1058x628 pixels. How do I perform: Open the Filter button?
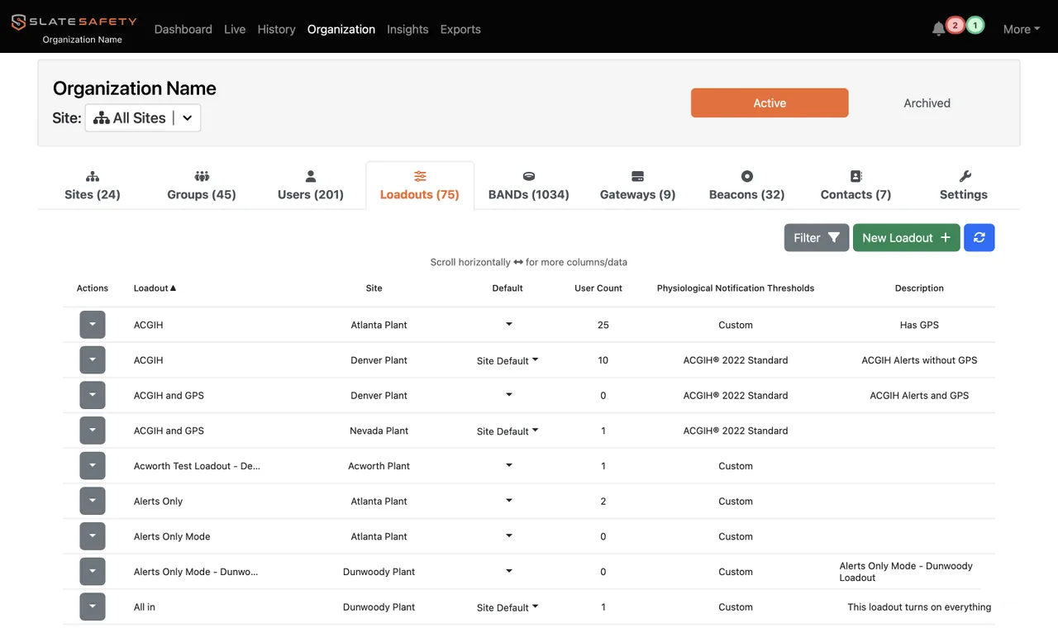click(x=817, y=238)
